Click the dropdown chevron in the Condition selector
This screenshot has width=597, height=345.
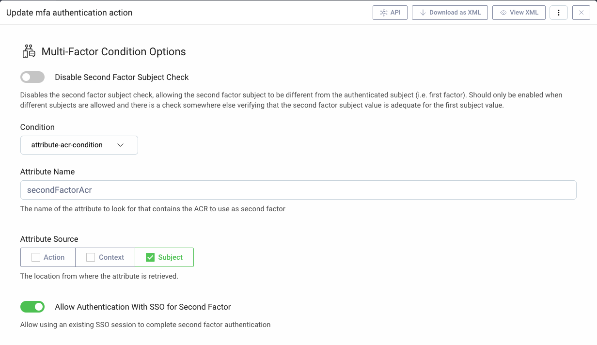pyautogui.click(x=120, y=145)
